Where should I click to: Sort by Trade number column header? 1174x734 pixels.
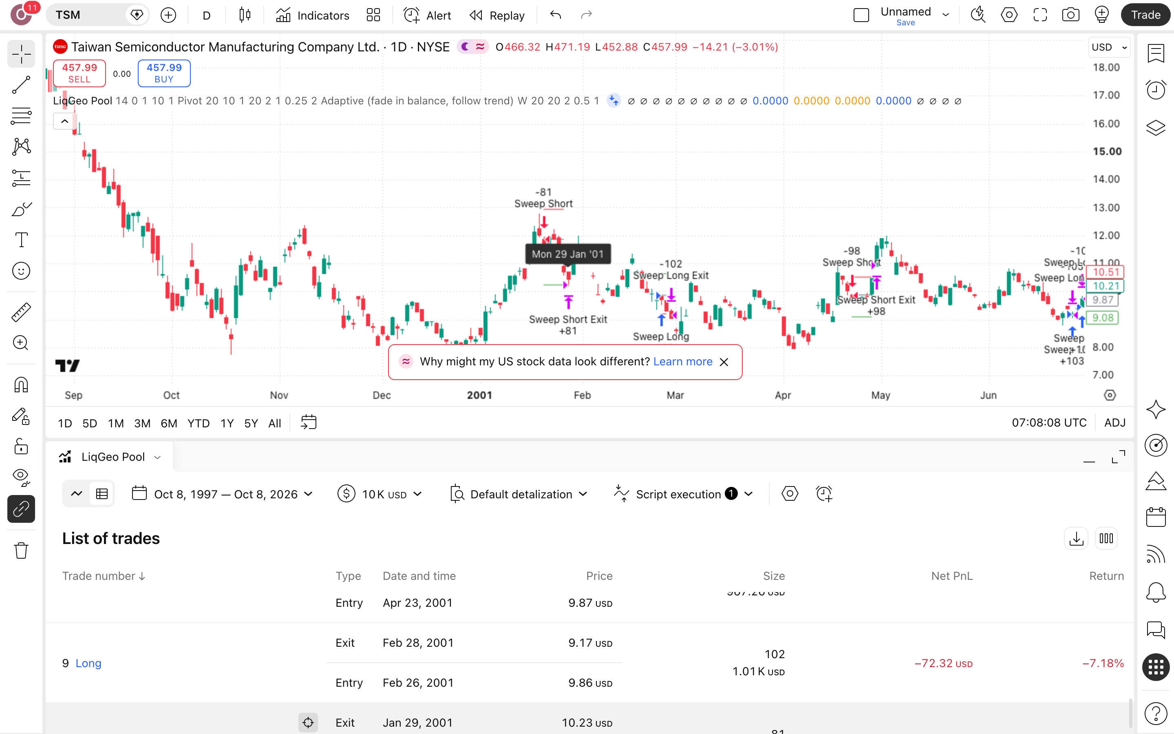click(103, 576)
